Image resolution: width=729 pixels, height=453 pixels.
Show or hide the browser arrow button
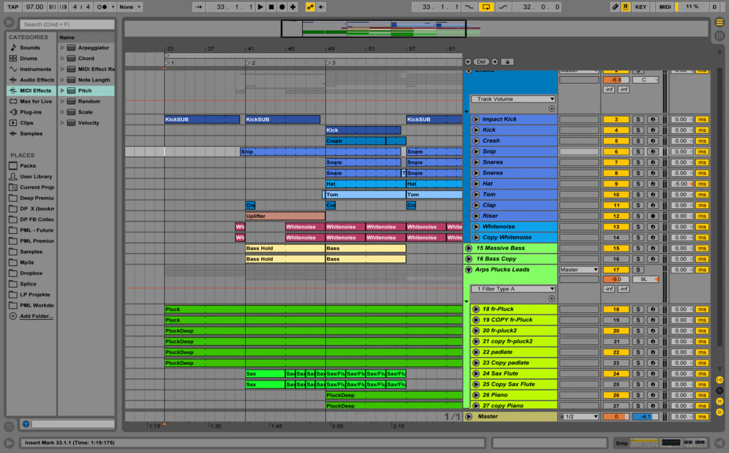[9, 23]
